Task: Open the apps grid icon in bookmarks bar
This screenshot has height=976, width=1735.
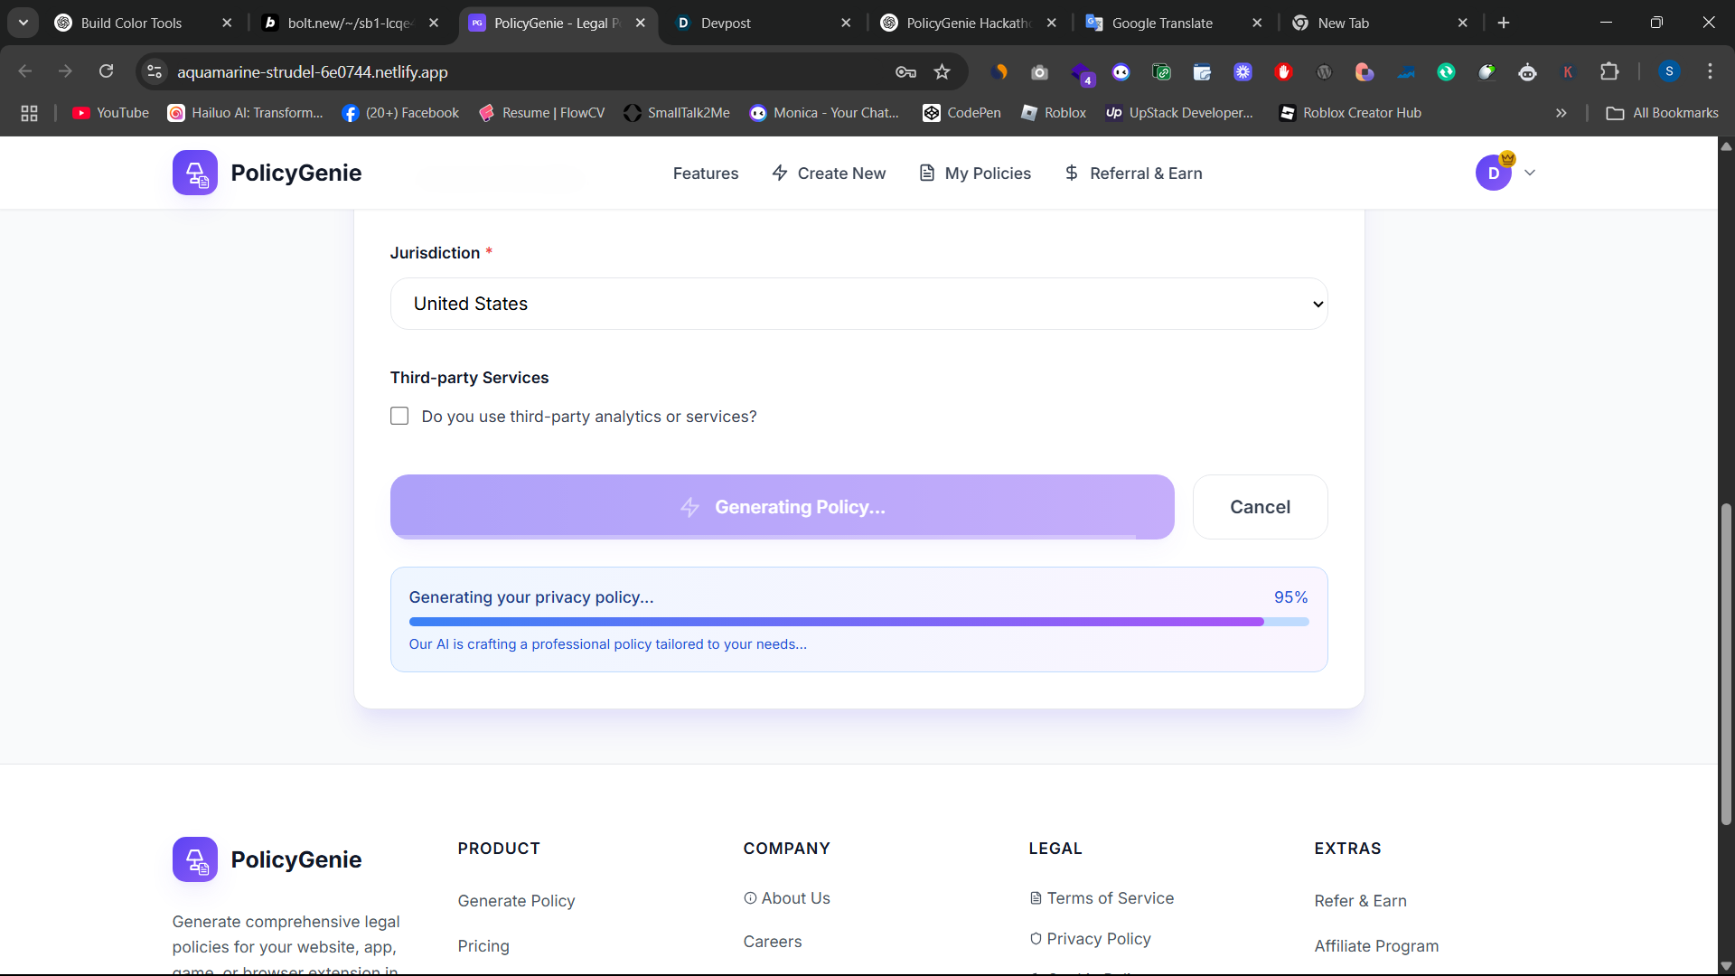Action: (x=29, y=113)
